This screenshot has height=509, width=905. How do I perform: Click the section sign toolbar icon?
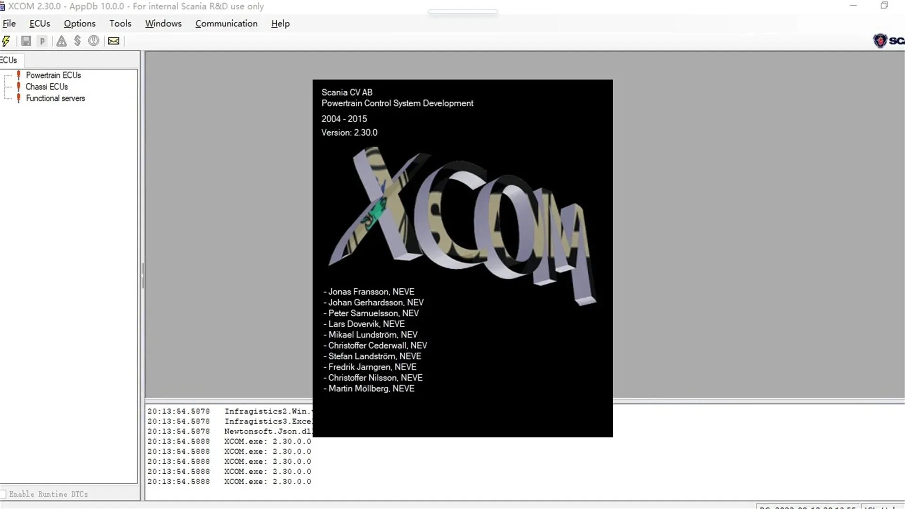77,41
